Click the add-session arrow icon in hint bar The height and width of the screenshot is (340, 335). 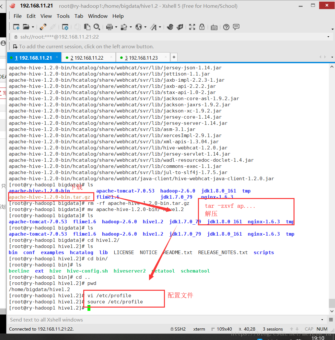click(x=15, y=46)
